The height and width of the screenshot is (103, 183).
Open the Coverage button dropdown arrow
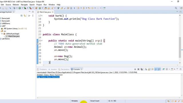click(27, 8)
